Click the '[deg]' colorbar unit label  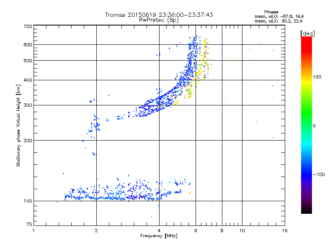307,34
